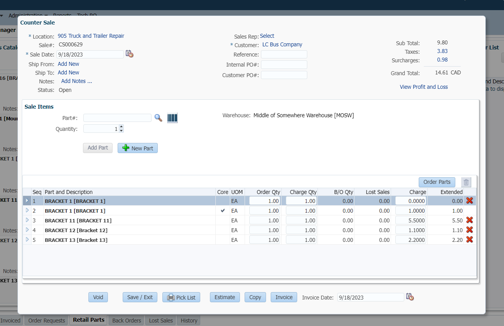This screenshot has height=326, width=504.
Task: Open the Invoice Date calendar icon
Action: click(410, 297)
